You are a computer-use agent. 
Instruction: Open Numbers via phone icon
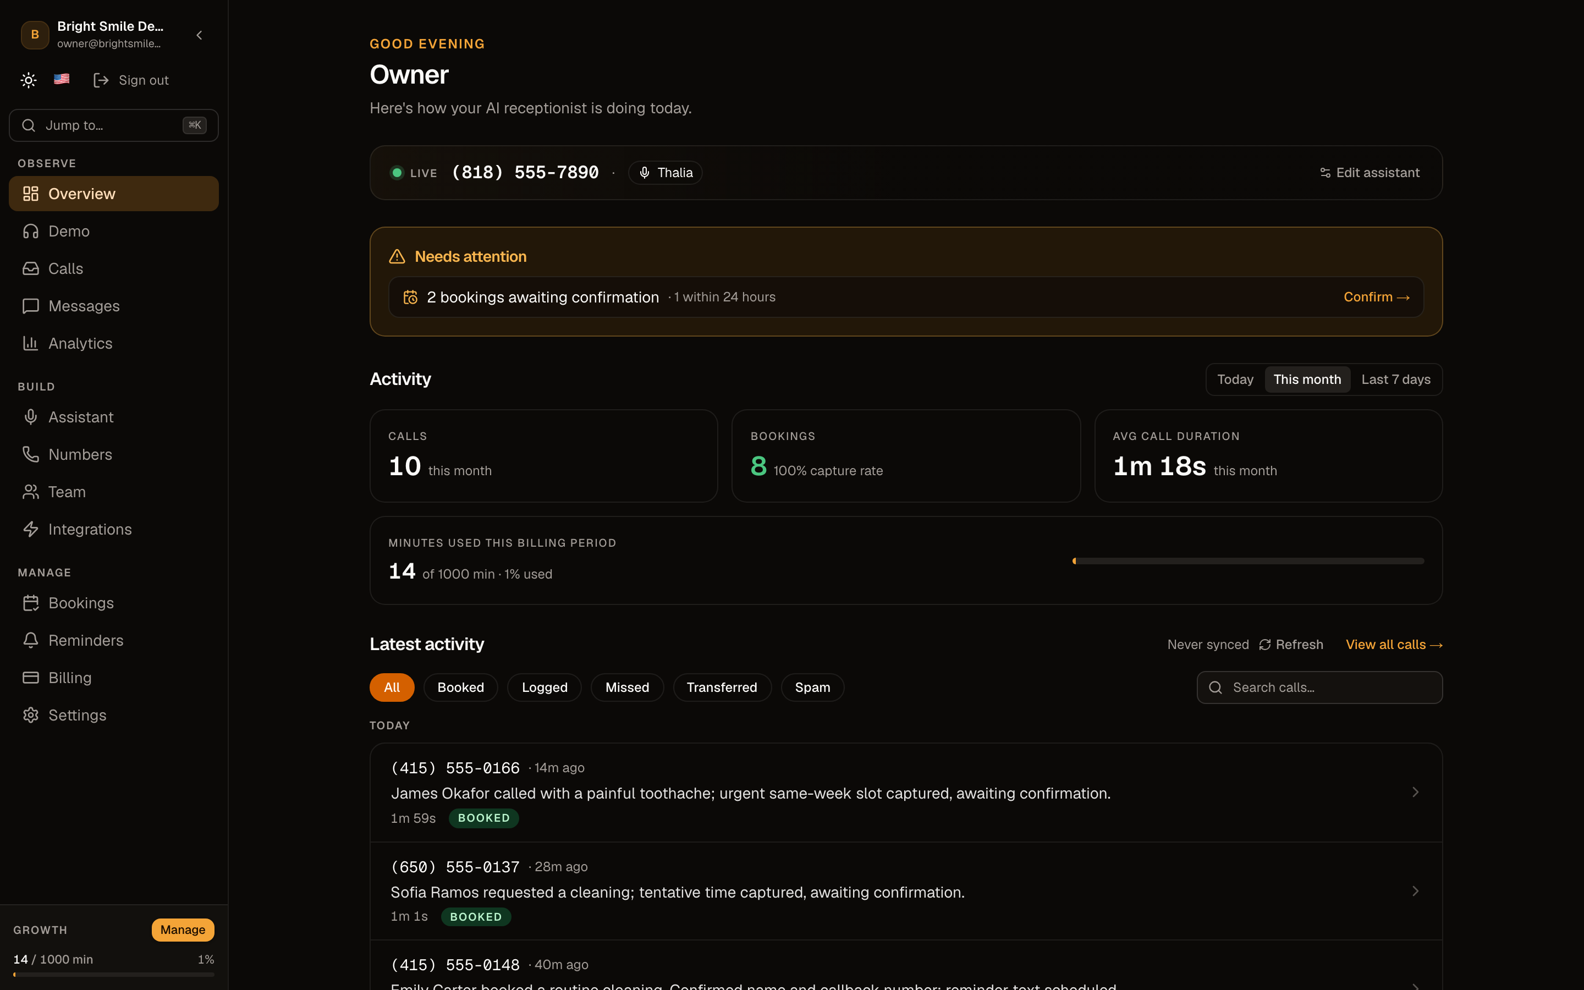click(31, 454)
